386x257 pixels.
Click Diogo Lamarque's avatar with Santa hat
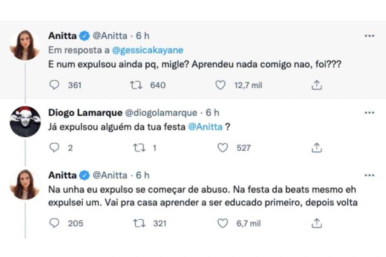pyautogui.click(x=25, y=122)
